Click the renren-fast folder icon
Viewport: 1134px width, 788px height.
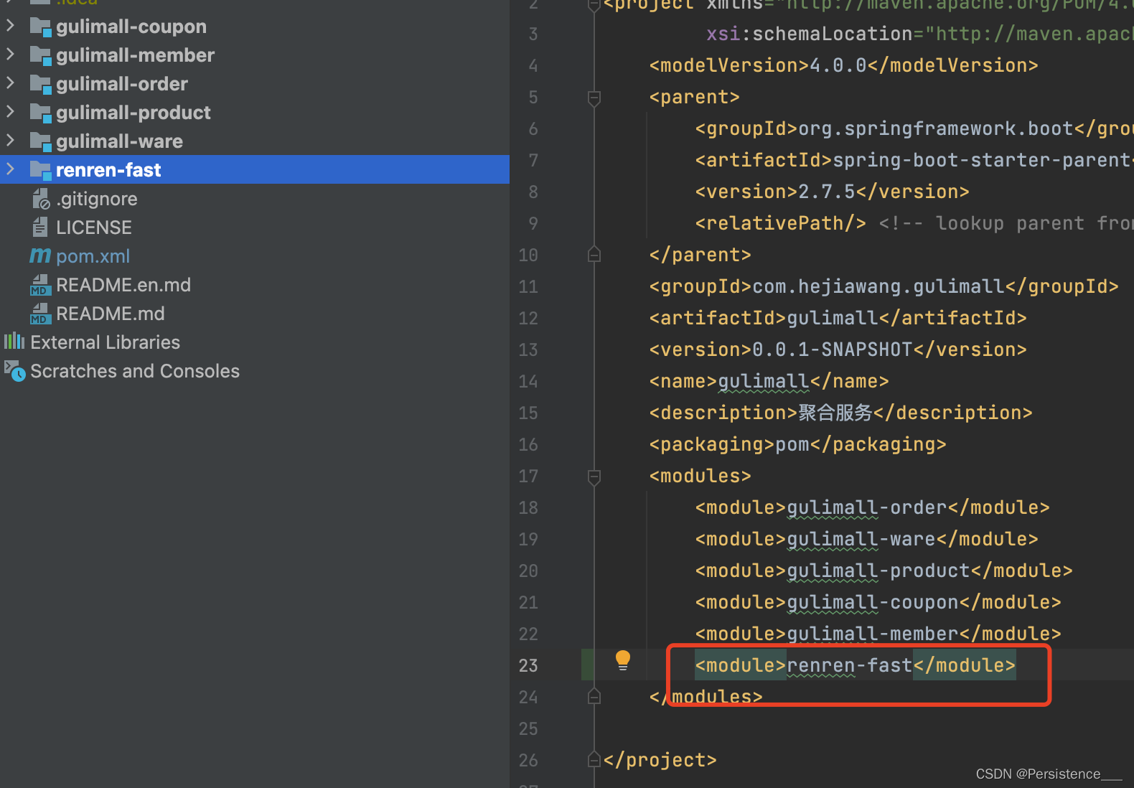(40, 170)
